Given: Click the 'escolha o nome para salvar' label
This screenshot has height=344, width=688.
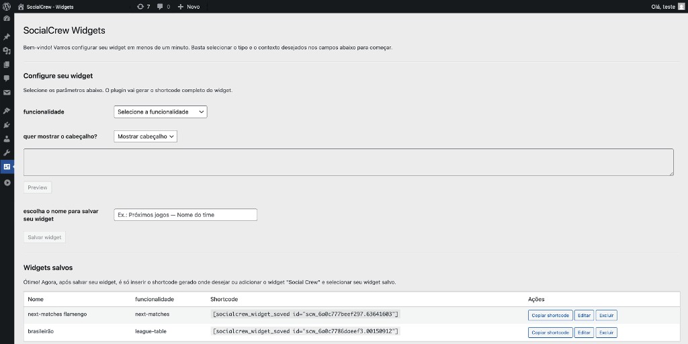Looking at the screenshot, I should coord(61,215).
